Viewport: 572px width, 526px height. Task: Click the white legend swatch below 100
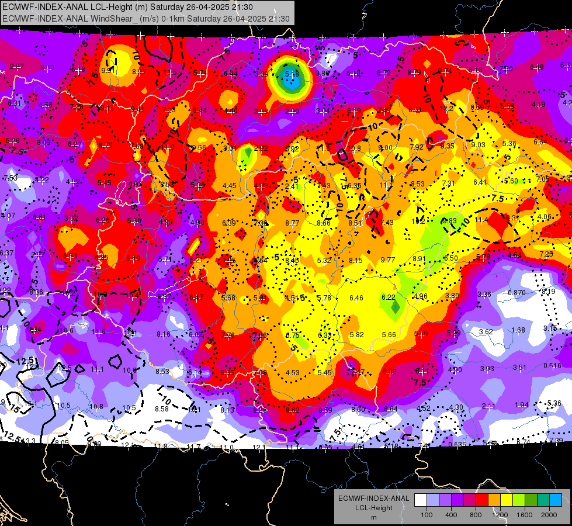pos(421,500)
